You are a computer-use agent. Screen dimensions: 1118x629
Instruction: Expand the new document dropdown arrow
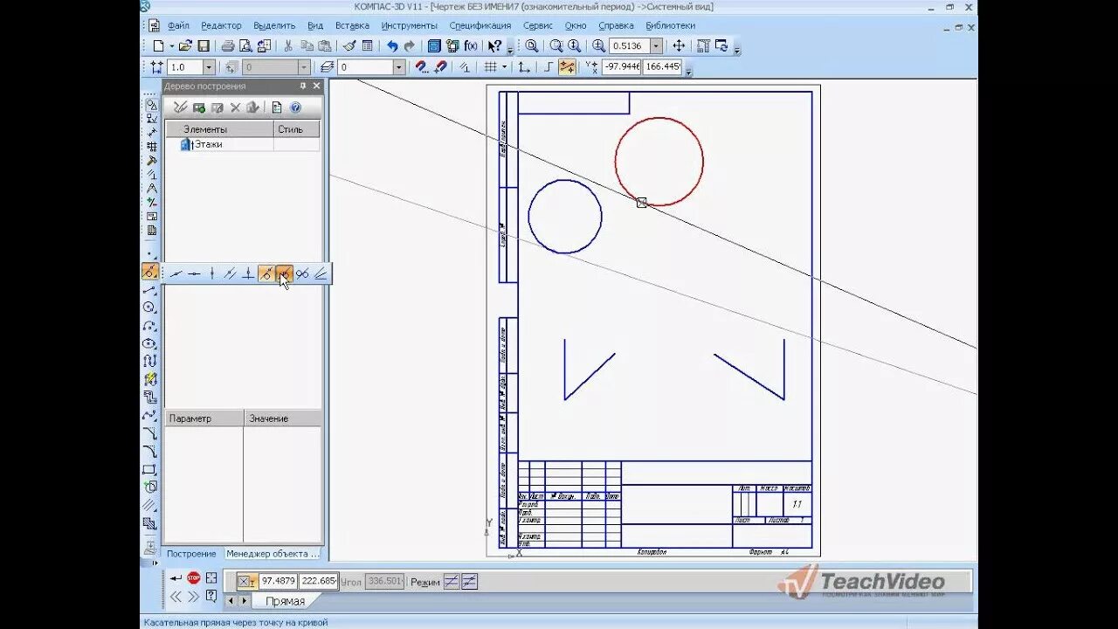click(171, 45)
